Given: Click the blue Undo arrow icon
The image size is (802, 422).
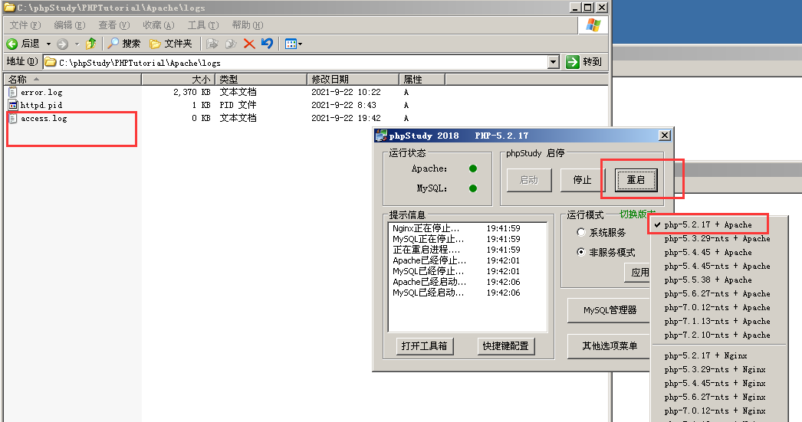Looking at the screenshot, I should click(x=267, y=44).
